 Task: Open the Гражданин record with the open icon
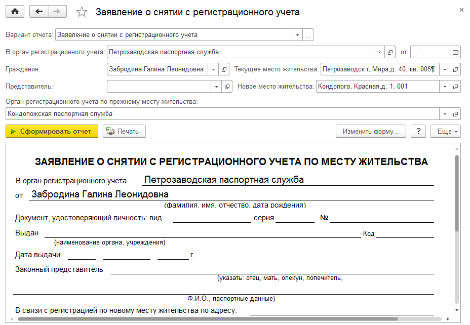click(226, 69)
